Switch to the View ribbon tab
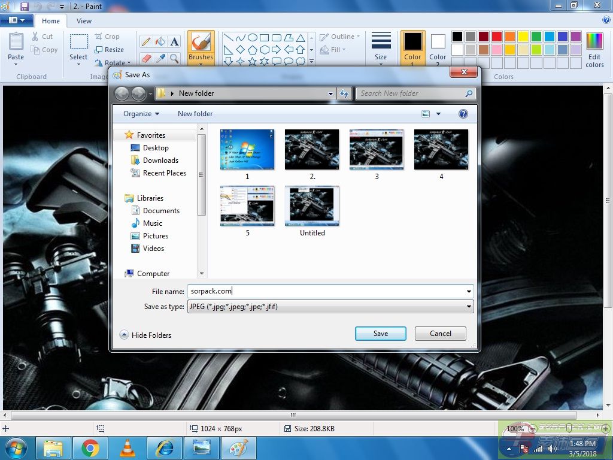 84,21
